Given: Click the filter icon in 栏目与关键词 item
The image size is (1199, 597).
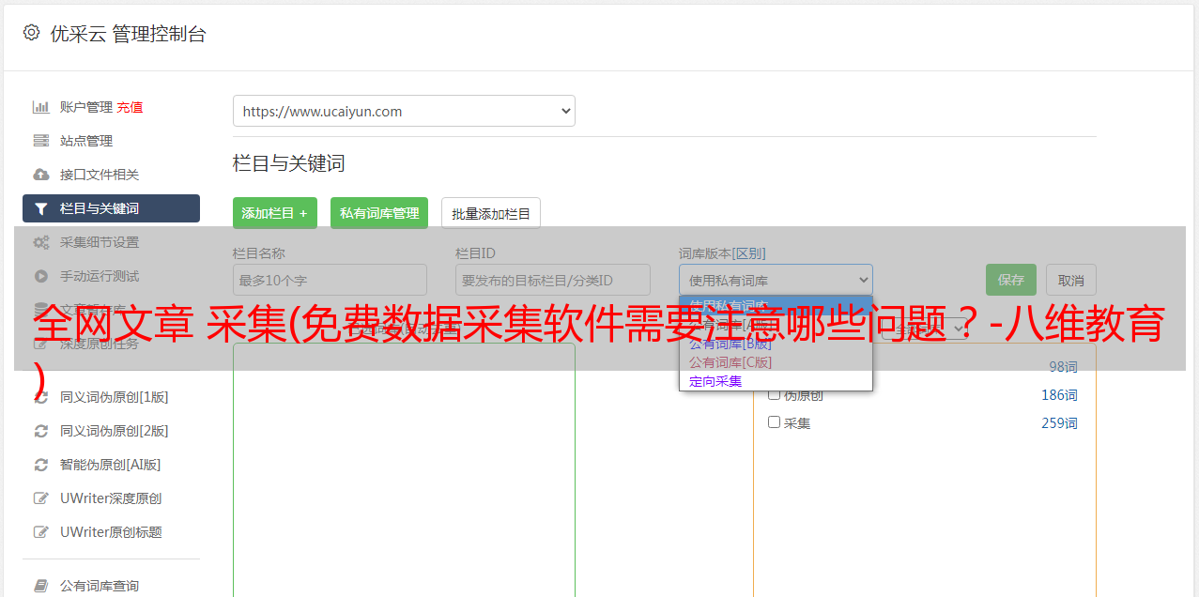Looking at the screenshot, I should 41,208.
